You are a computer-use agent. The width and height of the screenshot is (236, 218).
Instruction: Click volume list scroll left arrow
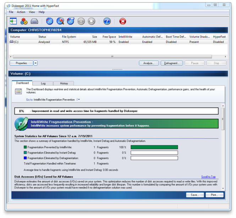pos(11,57)
